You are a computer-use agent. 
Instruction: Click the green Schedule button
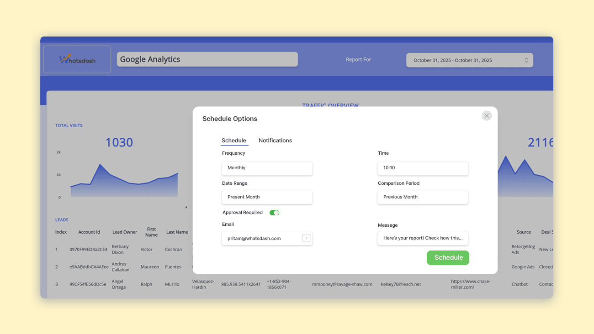448,257
